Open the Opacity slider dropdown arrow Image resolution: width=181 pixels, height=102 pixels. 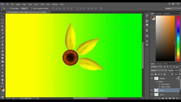(180, 71)
